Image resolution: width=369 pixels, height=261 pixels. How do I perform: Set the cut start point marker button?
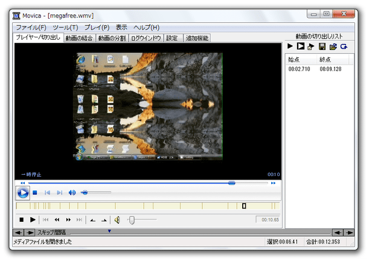click(x=93, y=220)
